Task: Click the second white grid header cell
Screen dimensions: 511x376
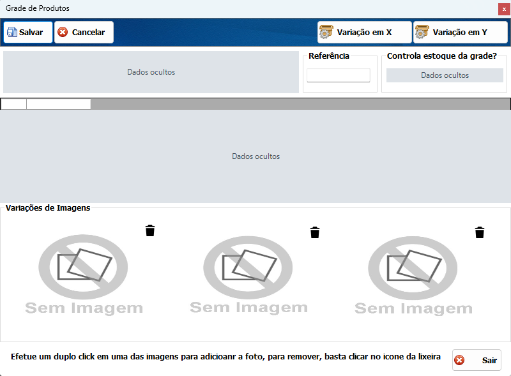Action: click(x=59, y=104)
